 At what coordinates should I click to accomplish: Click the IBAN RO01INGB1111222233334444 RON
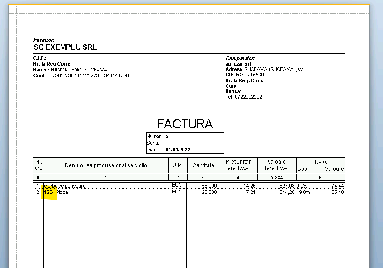point(90,75)
